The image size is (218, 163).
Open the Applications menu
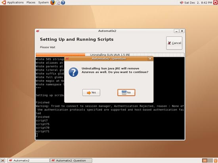pos(15,2)
